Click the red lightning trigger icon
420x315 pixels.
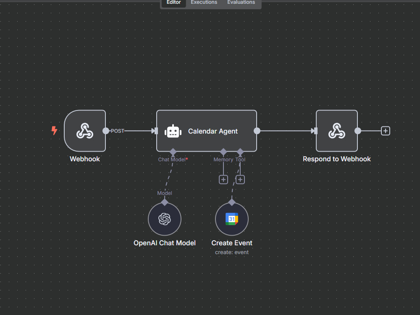click(54, 131)
